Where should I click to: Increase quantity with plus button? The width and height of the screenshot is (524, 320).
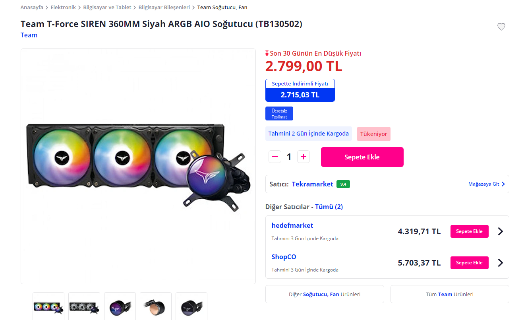304,157
